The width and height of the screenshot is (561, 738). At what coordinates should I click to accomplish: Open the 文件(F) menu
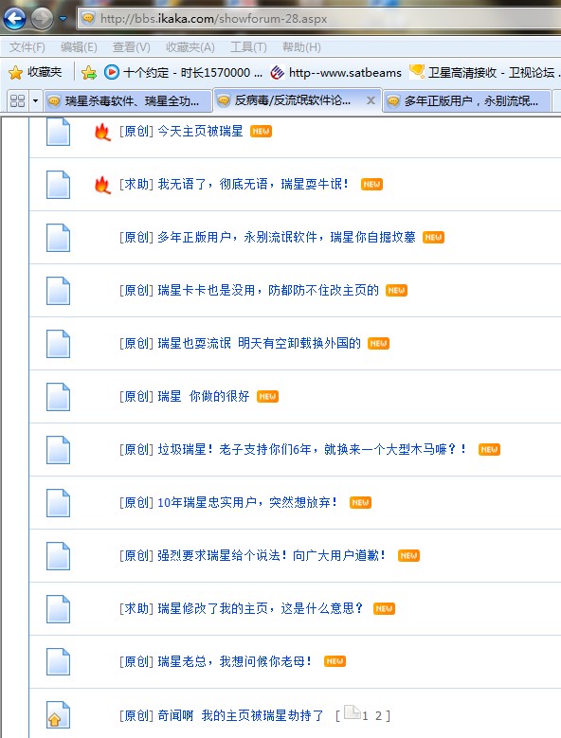pyautogui.click(x=27, y=47)
